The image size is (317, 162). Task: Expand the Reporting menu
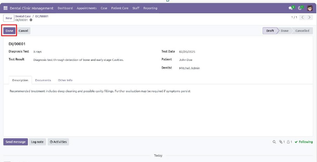[x=150, y=8]
